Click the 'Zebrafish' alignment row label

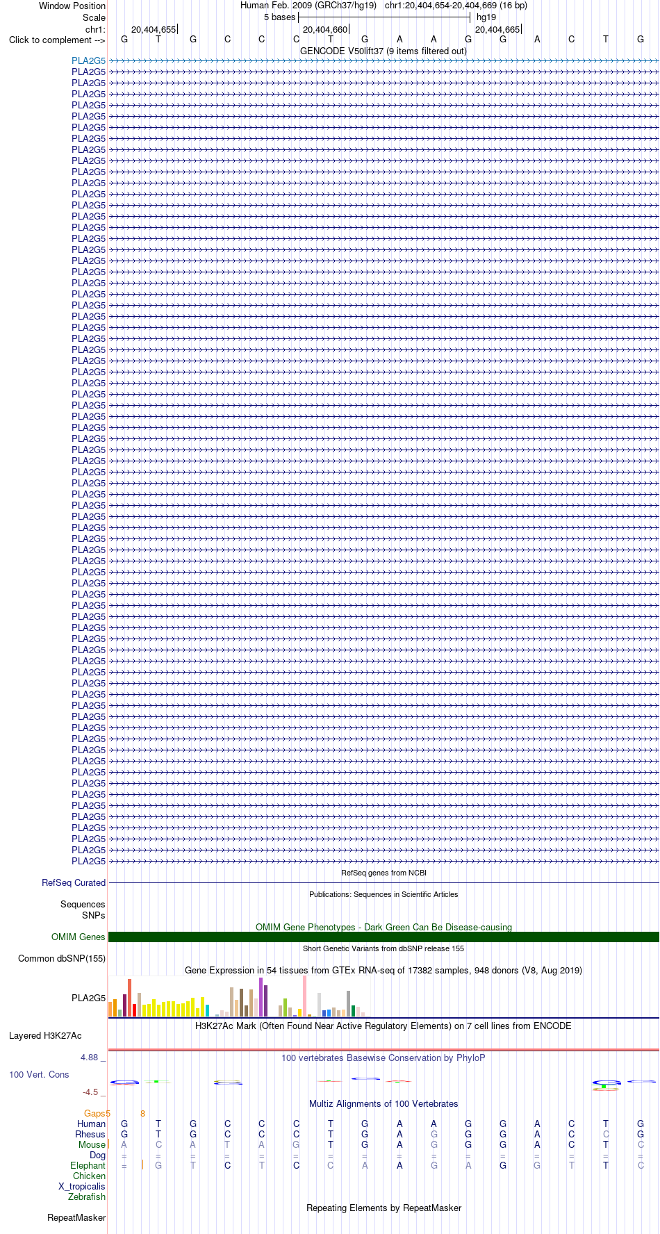point(87,1196)
